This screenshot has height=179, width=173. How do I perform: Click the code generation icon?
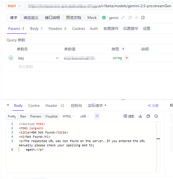[136, 18]
